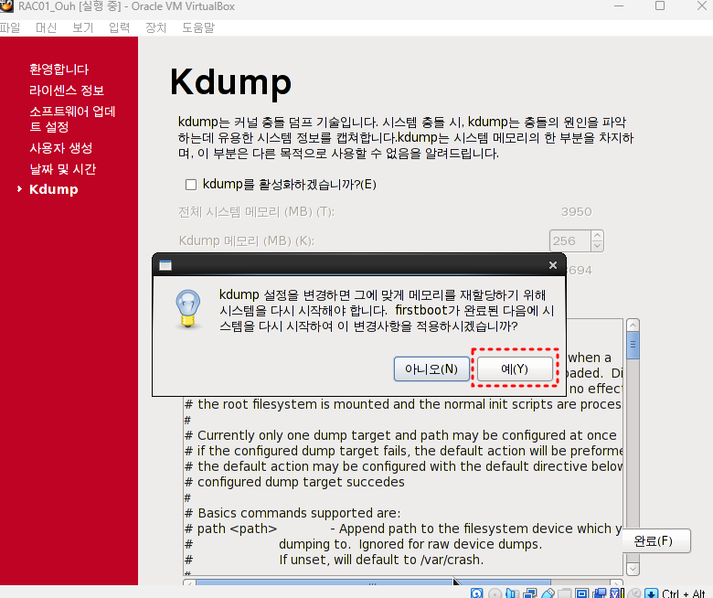Screen dimensions: 713x598
Task: Open the 머신 menu
Action: pos(46,27)
